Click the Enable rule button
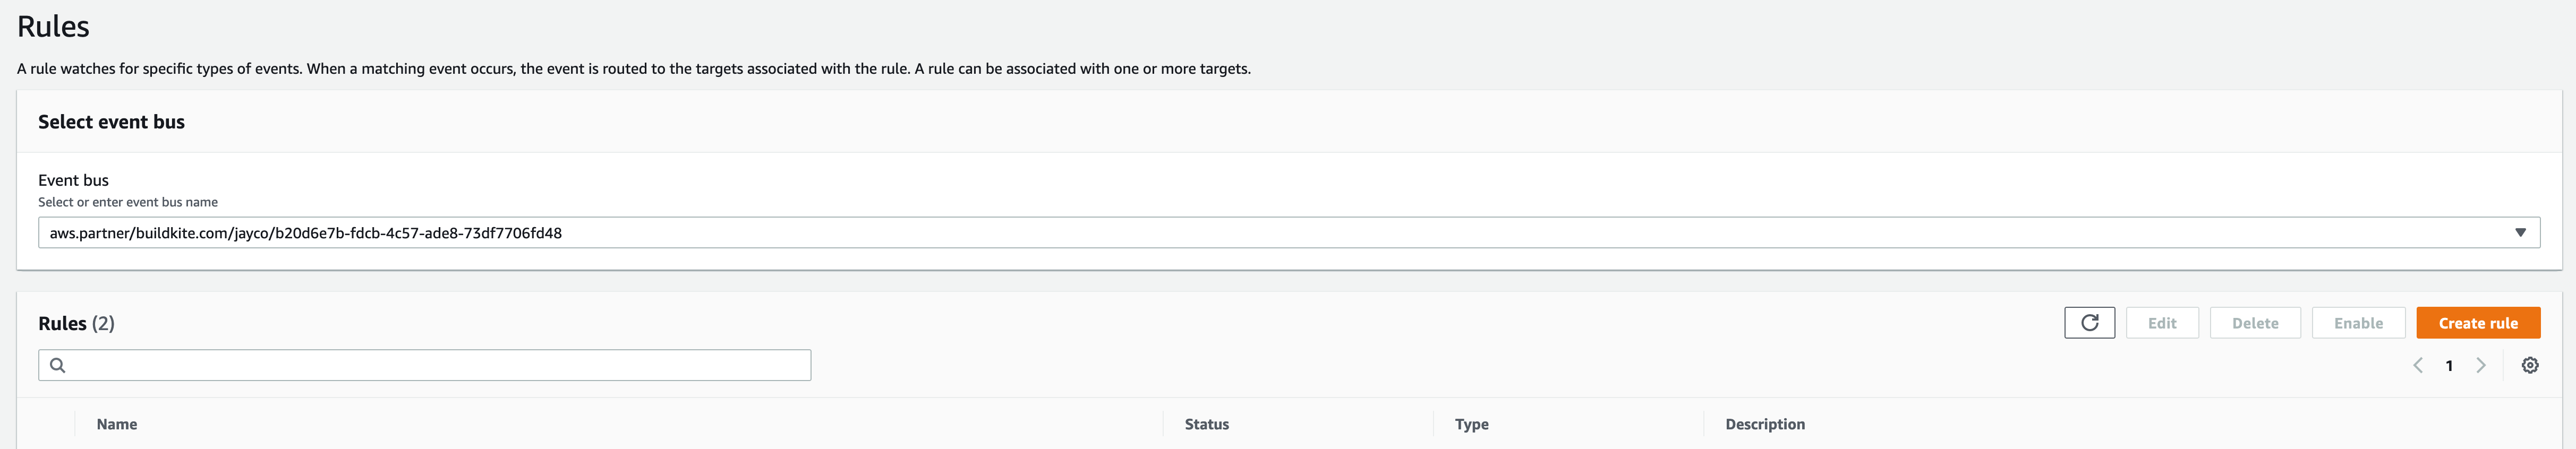2576x449 pixels. (x=2357, y=323)
